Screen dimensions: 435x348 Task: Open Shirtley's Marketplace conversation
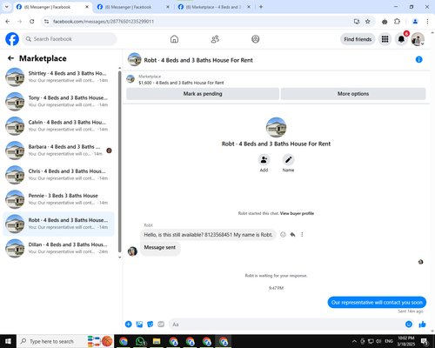click(58, 77)
